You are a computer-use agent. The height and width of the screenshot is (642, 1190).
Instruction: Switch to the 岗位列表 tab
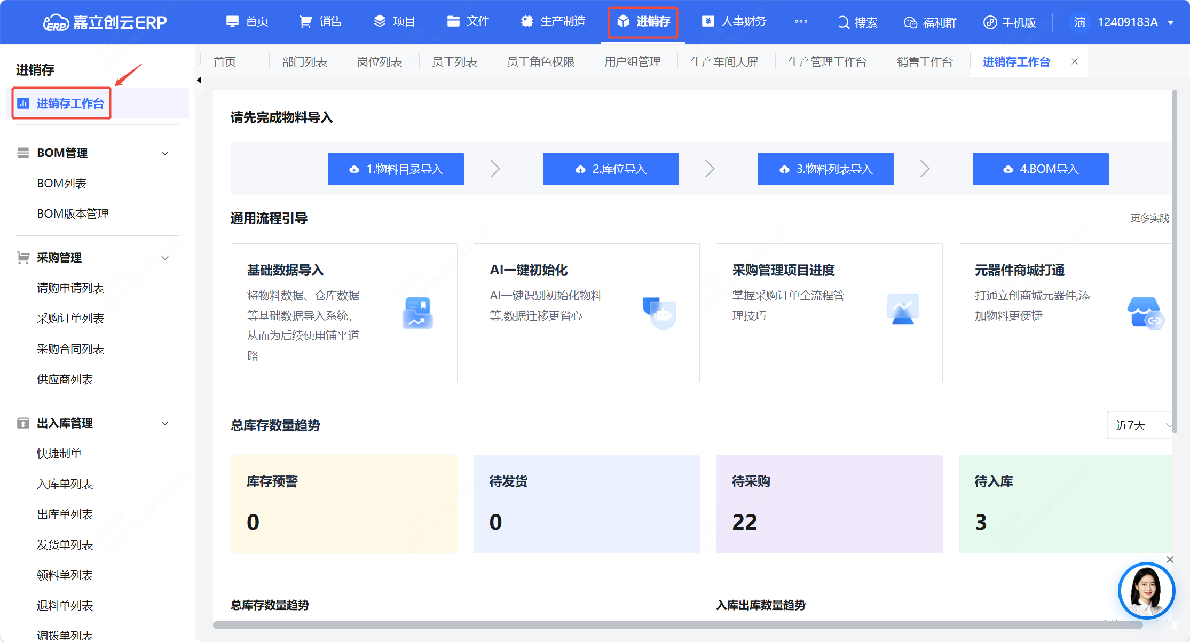pos(379,62)
